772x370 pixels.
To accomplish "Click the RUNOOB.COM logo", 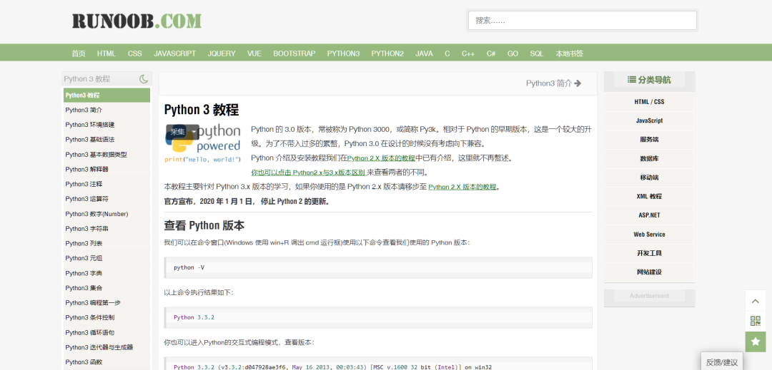I will 137,21.
